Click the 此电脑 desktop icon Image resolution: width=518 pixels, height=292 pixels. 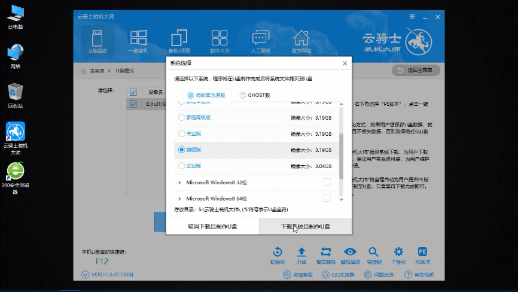[x=15, y=17]
